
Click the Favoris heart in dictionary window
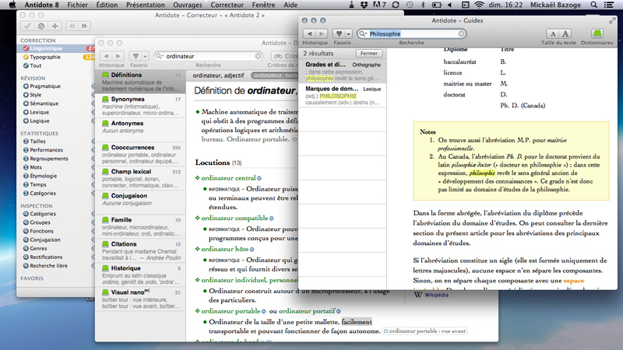(x=136, y=56)
